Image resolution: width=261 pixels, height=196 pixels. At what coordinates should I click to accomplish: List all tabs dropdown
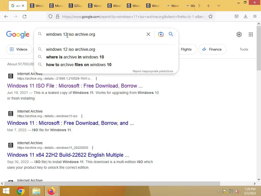pos(218,6)
